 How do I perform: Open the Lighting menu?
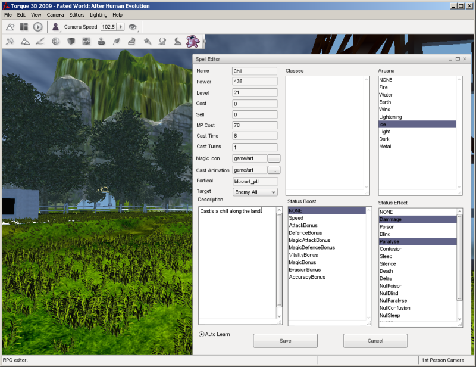(x=99, y=14)
